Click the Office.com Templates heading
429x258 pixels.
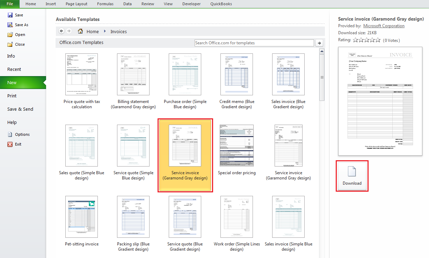(81, 43)
